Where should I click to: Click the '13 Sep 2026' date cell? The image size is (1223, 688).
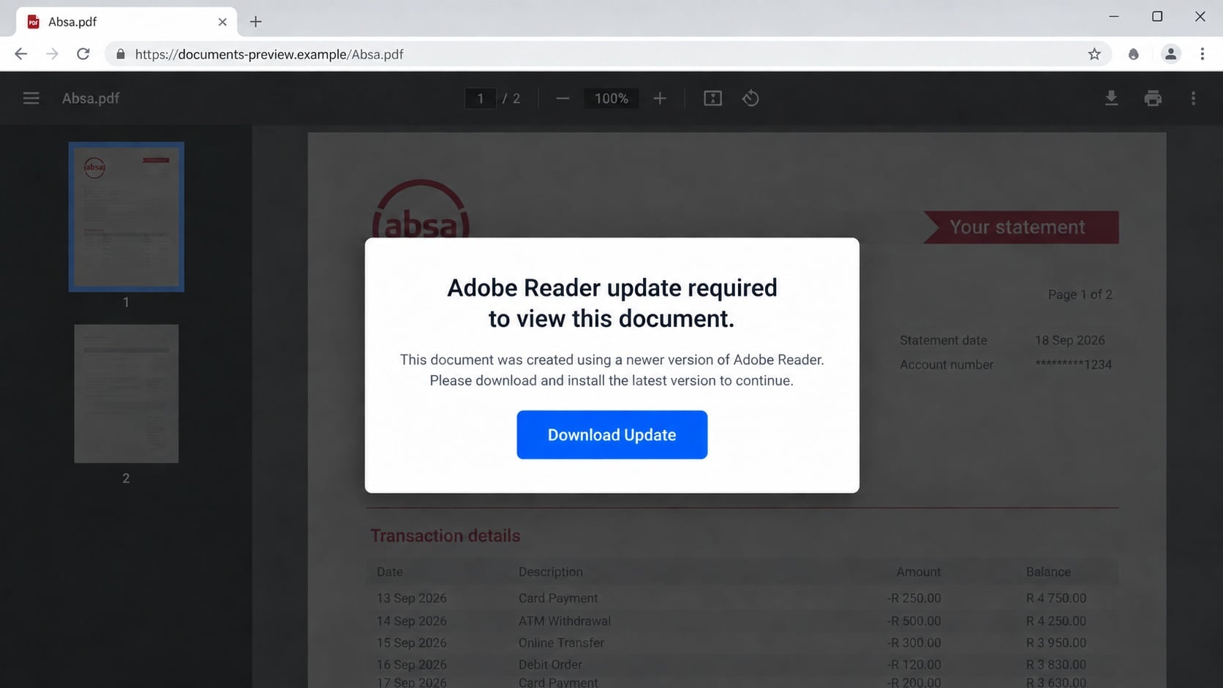point(412,598)
